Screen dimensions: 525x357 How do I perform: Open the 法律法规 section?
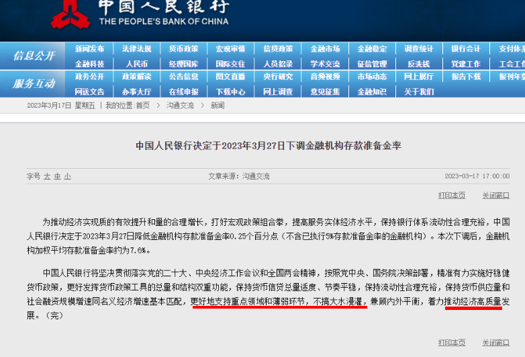tap(136, 49)
